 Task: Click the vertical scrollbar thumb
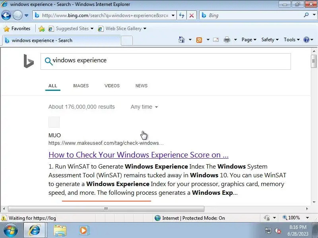[314, 61]
